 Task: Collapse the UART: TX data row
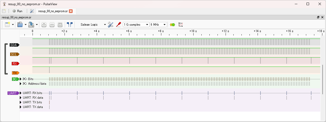point(21,107)
